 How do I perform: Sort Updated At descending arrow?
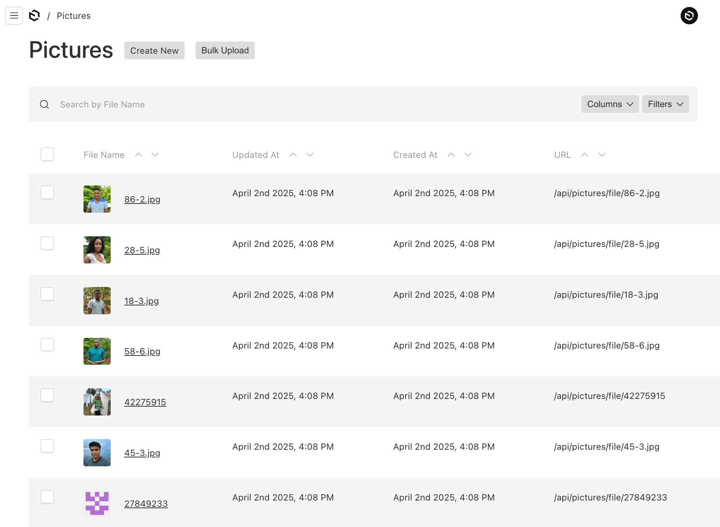click(x=310, y=155)
